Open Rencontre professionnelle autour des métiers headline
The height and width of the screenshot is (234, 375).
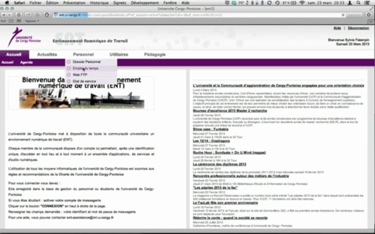(241, 176)
